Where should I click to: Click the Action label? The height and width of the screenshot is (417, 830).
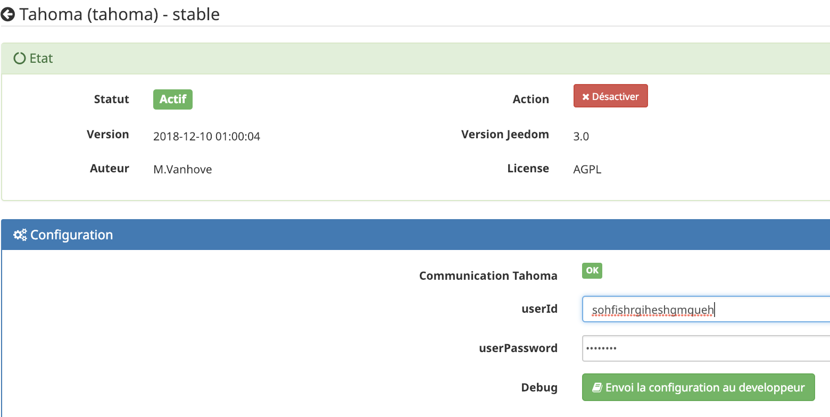click(x=531, y=99)
